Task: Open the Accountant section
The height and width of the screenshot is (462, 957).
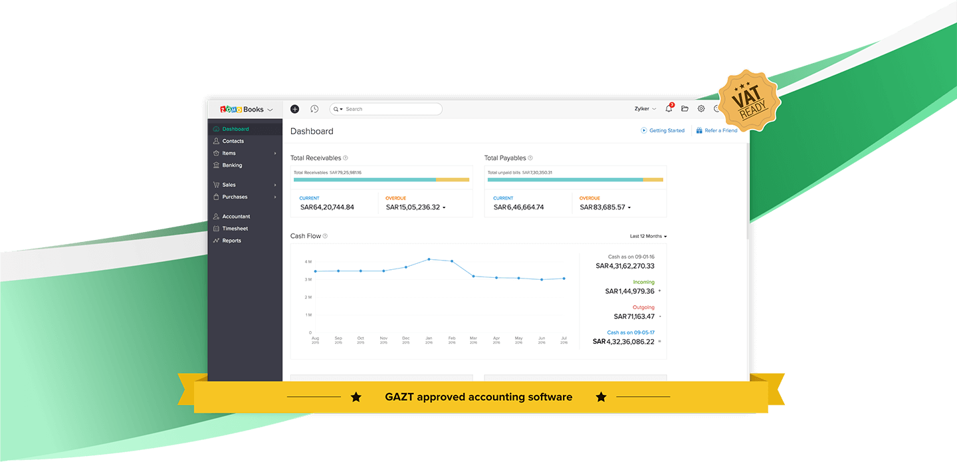Action: [237, 216]
